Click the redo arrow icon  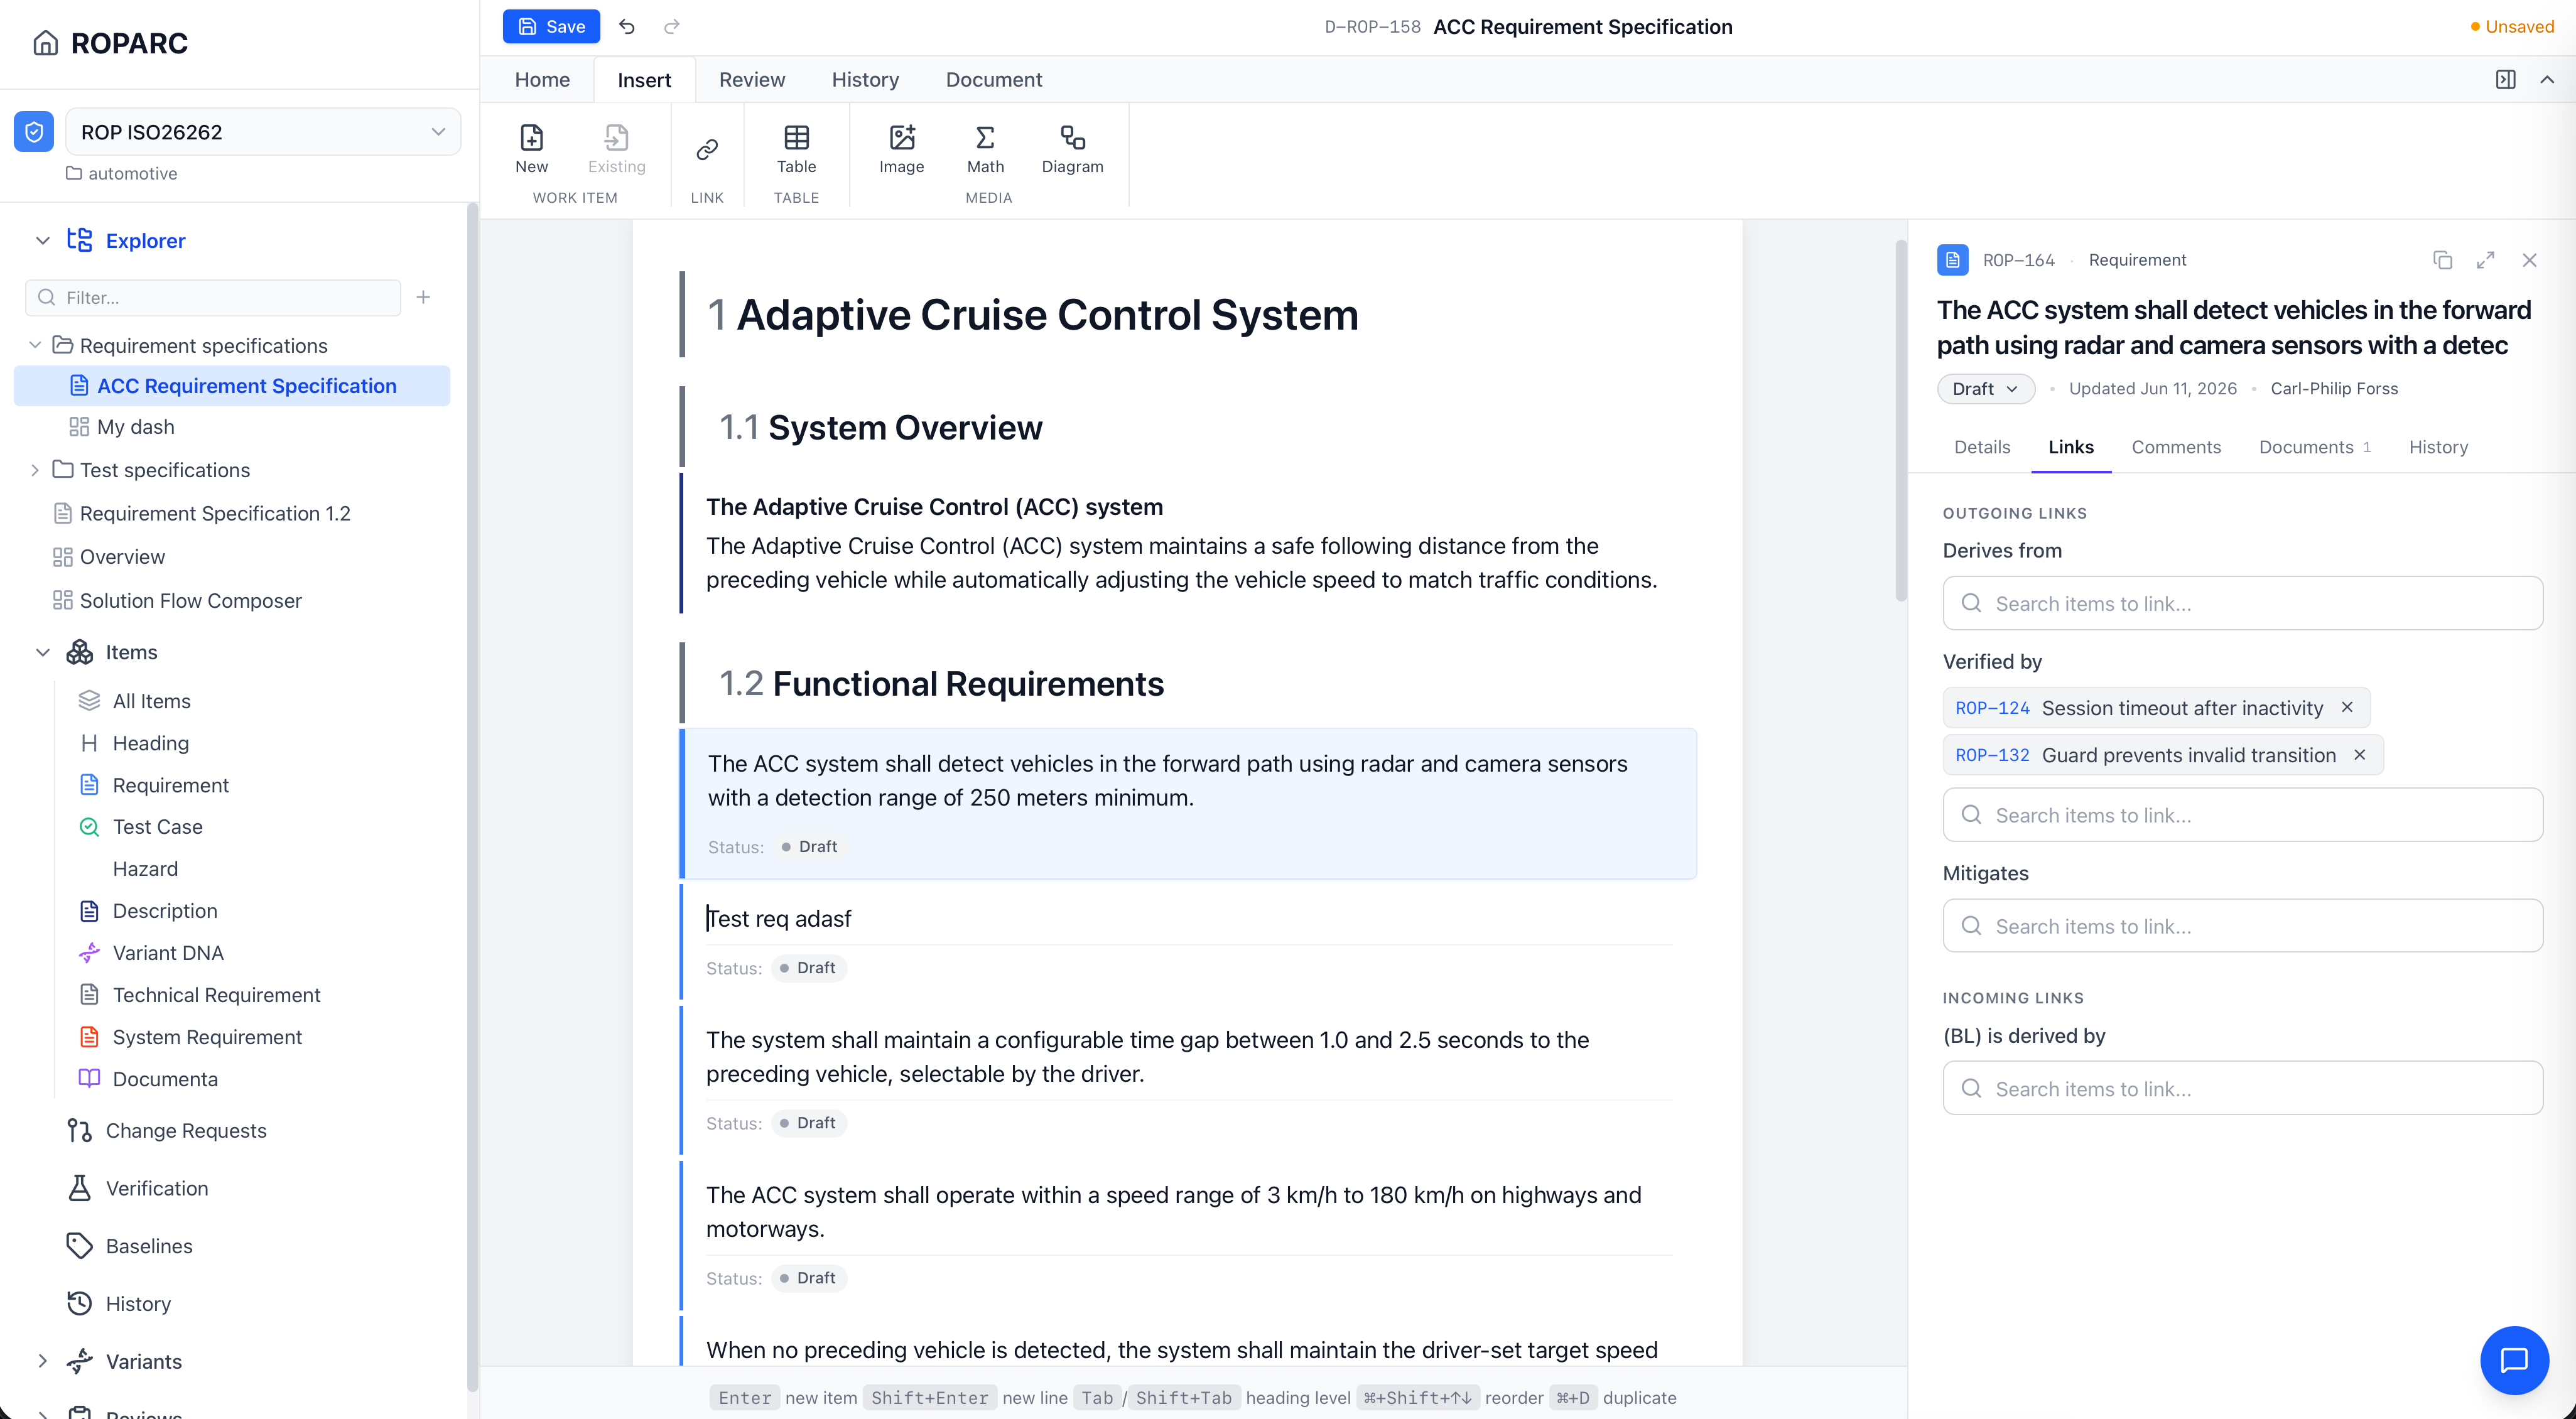(x=672, y=27)
